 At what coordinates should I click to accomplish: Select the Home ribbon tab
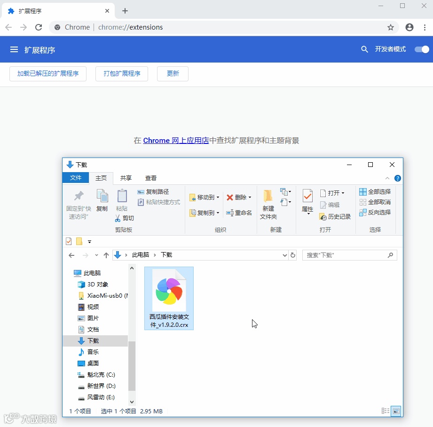point(101,178)
